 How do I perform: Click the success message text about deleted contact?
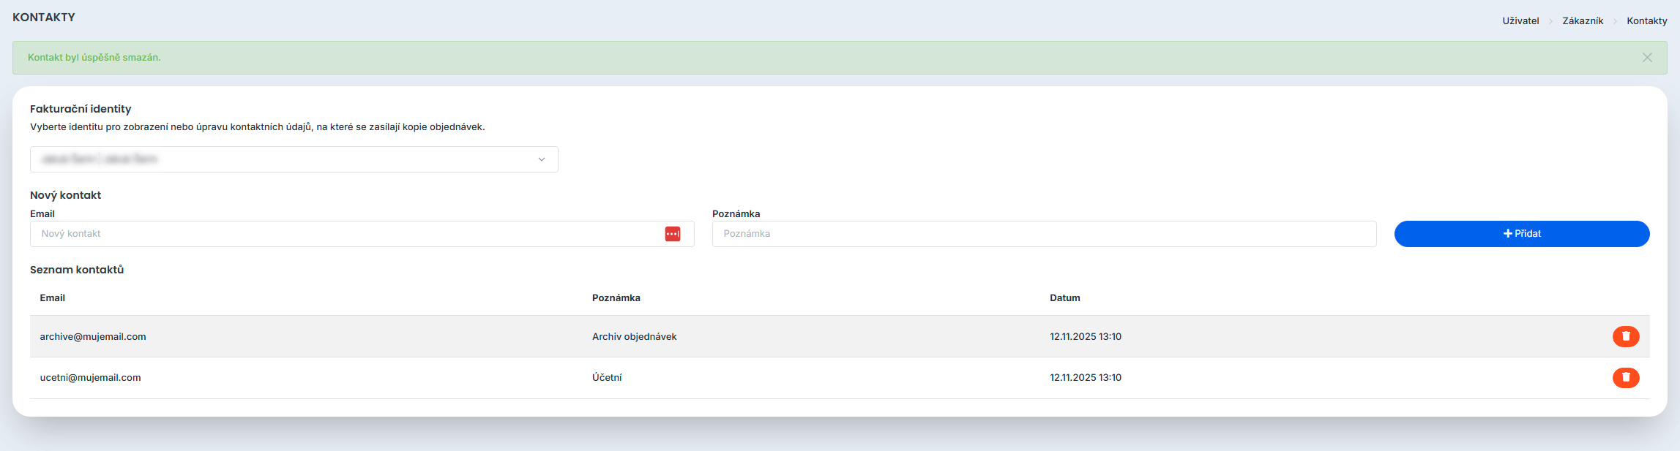(94, 58)
